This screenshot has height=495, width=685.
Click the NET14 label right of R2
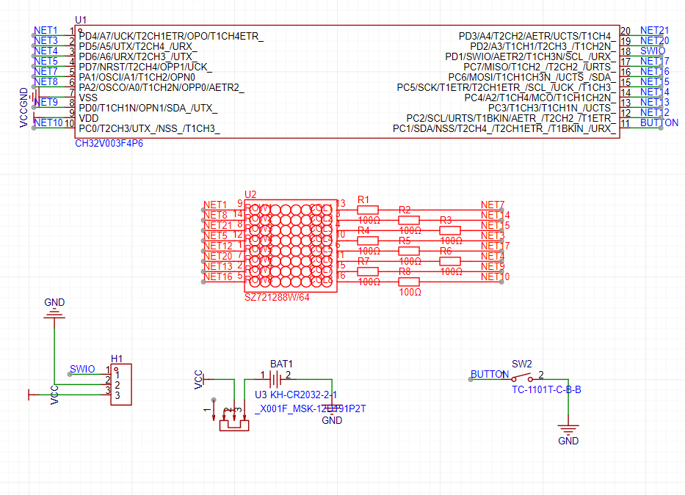pos(496,215)
